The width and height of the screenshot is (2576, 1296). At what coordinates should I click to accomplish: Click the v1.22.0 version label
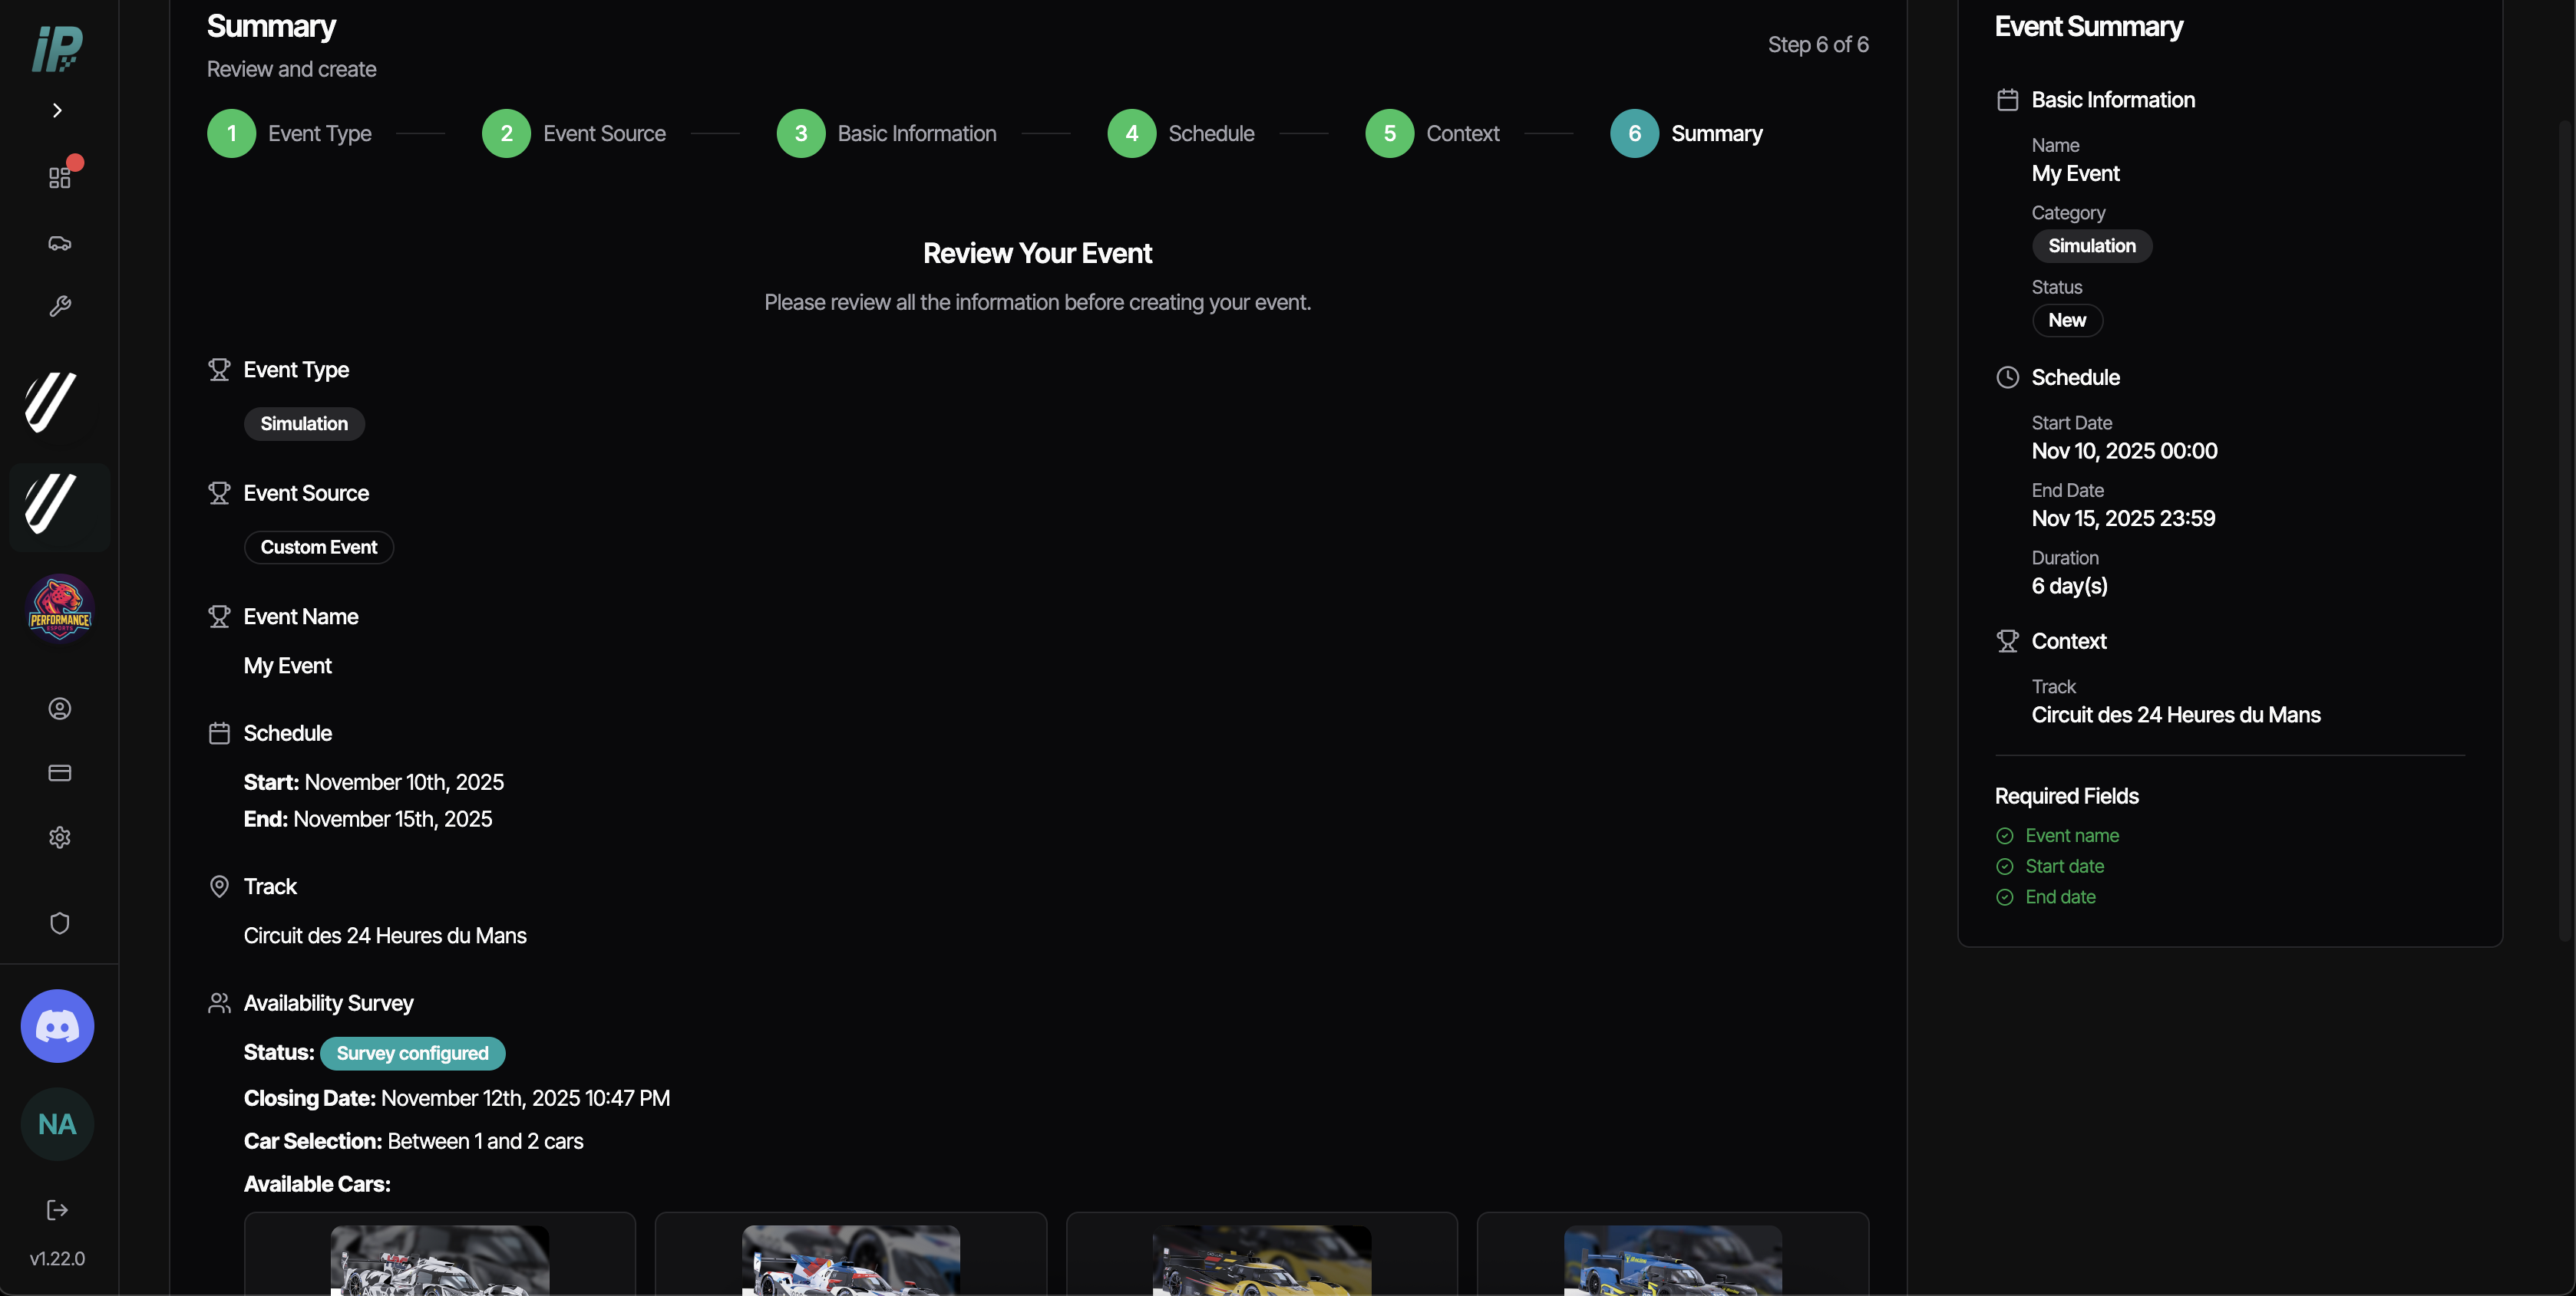[x=57, y=1258]
